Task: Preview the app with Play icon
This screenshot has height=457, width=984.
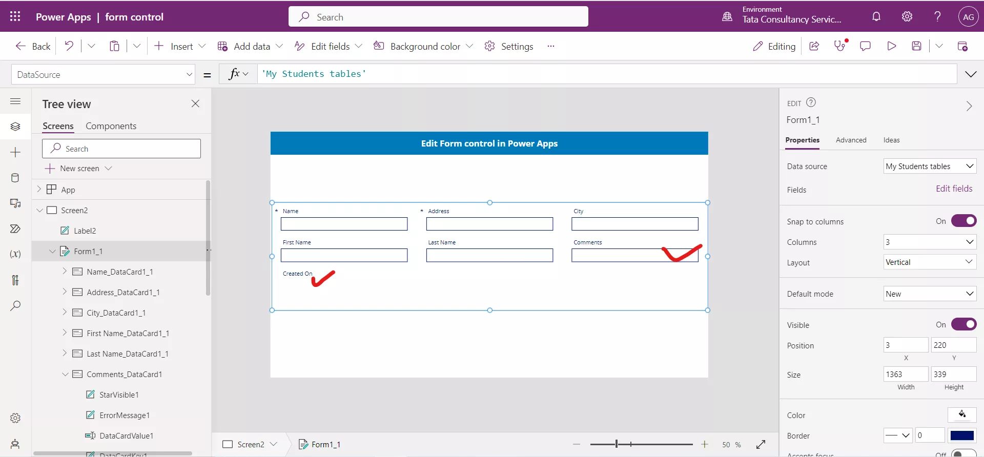Action: 892,46
